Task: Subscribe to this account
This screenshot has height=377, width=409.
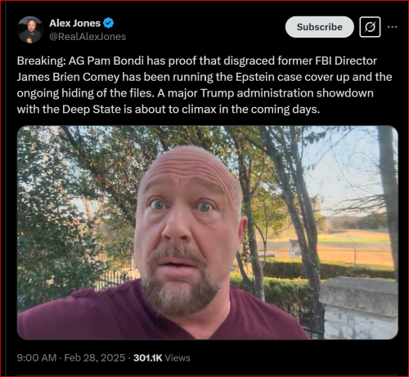Action: (x=320, y=27)
